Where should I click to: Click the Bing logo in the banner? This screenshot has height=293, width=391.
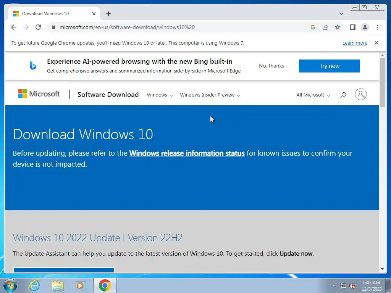click(x=33, y=66)
